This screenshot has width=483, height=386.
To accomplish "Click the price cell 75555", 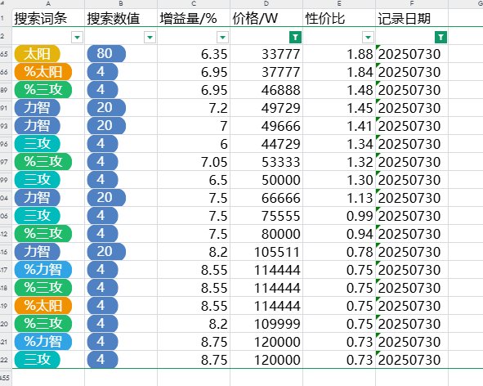I will point(266,216).
